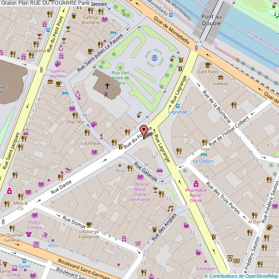Open the Contributeurs de OpenStreetMap link
The image size is (279, 279).
[x=242, y=276]
